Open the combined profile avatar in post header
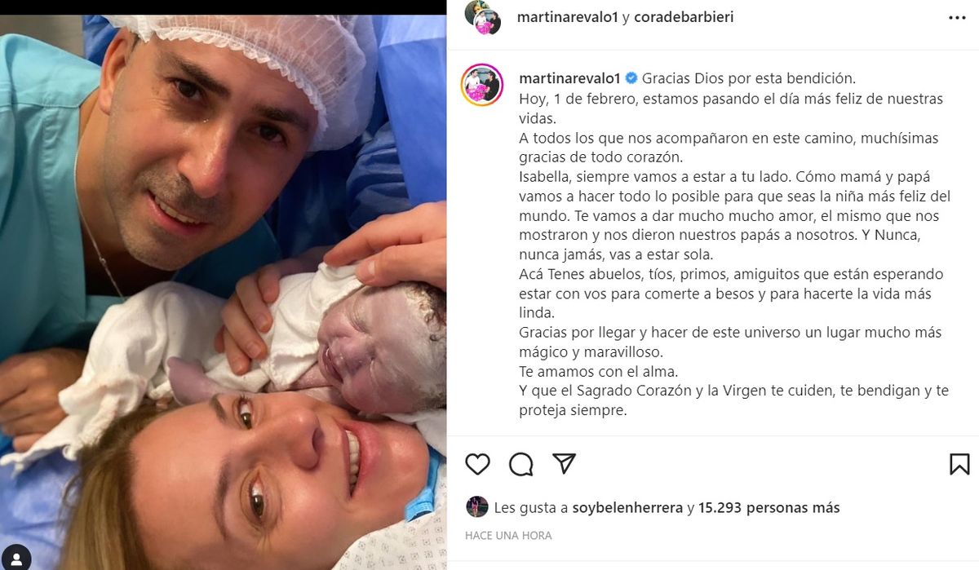Image resolution: width=979 pixels, height=570 pixels. 482,17
